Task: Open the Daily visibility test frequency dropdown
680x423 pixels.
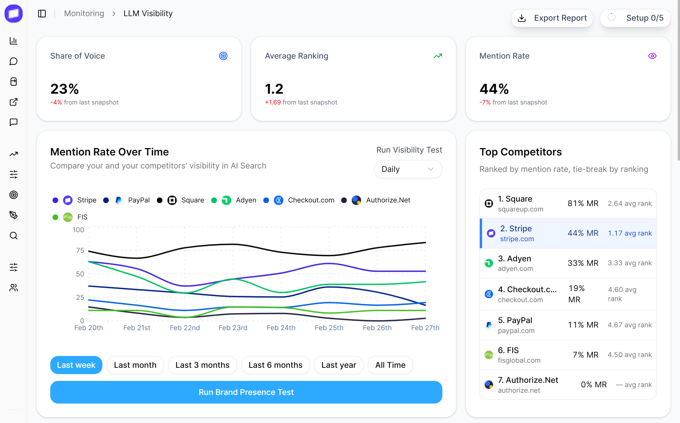Action: coord(408,169)
